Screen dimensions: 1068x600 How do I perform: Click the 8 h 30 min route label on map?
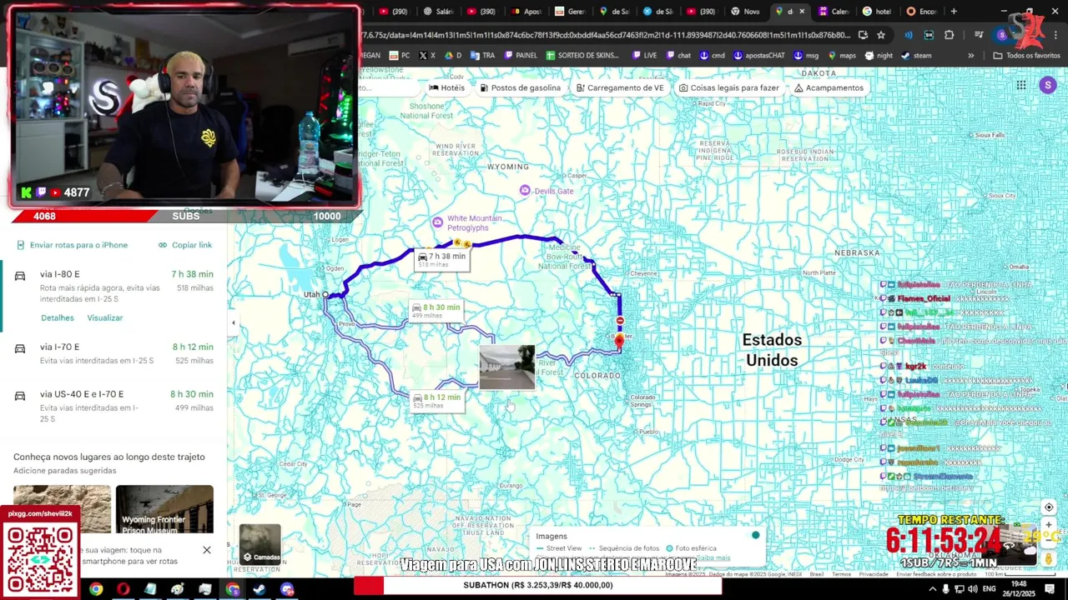tap(436, 310)
